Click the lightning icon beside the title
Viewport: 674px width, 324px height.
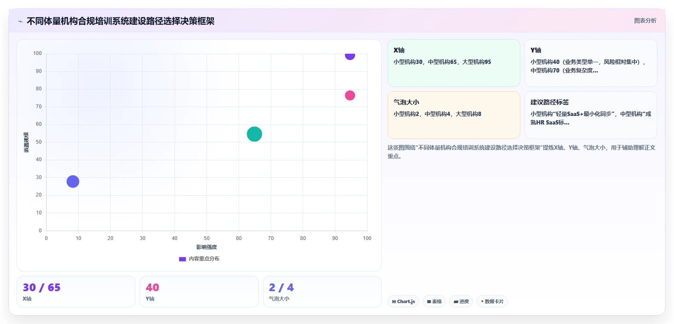(20, 21)
